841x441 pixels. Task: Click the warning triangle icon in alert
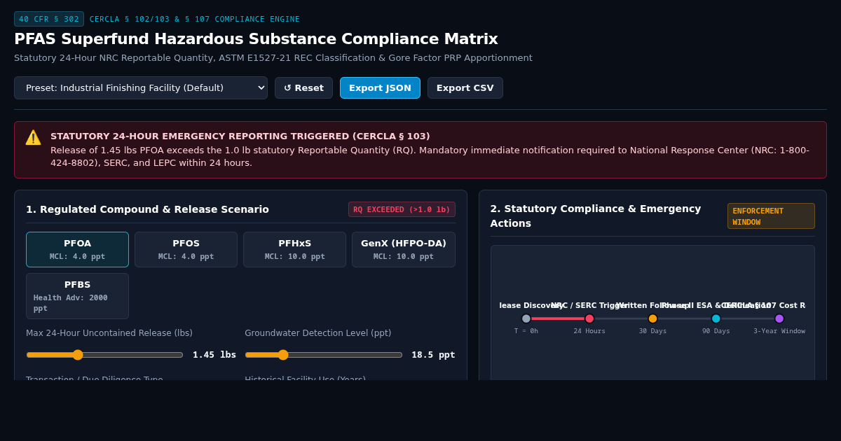click(33, 137)
